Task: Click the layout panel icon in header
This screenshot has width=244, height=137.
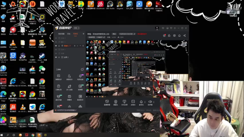Action: (174, 36)
